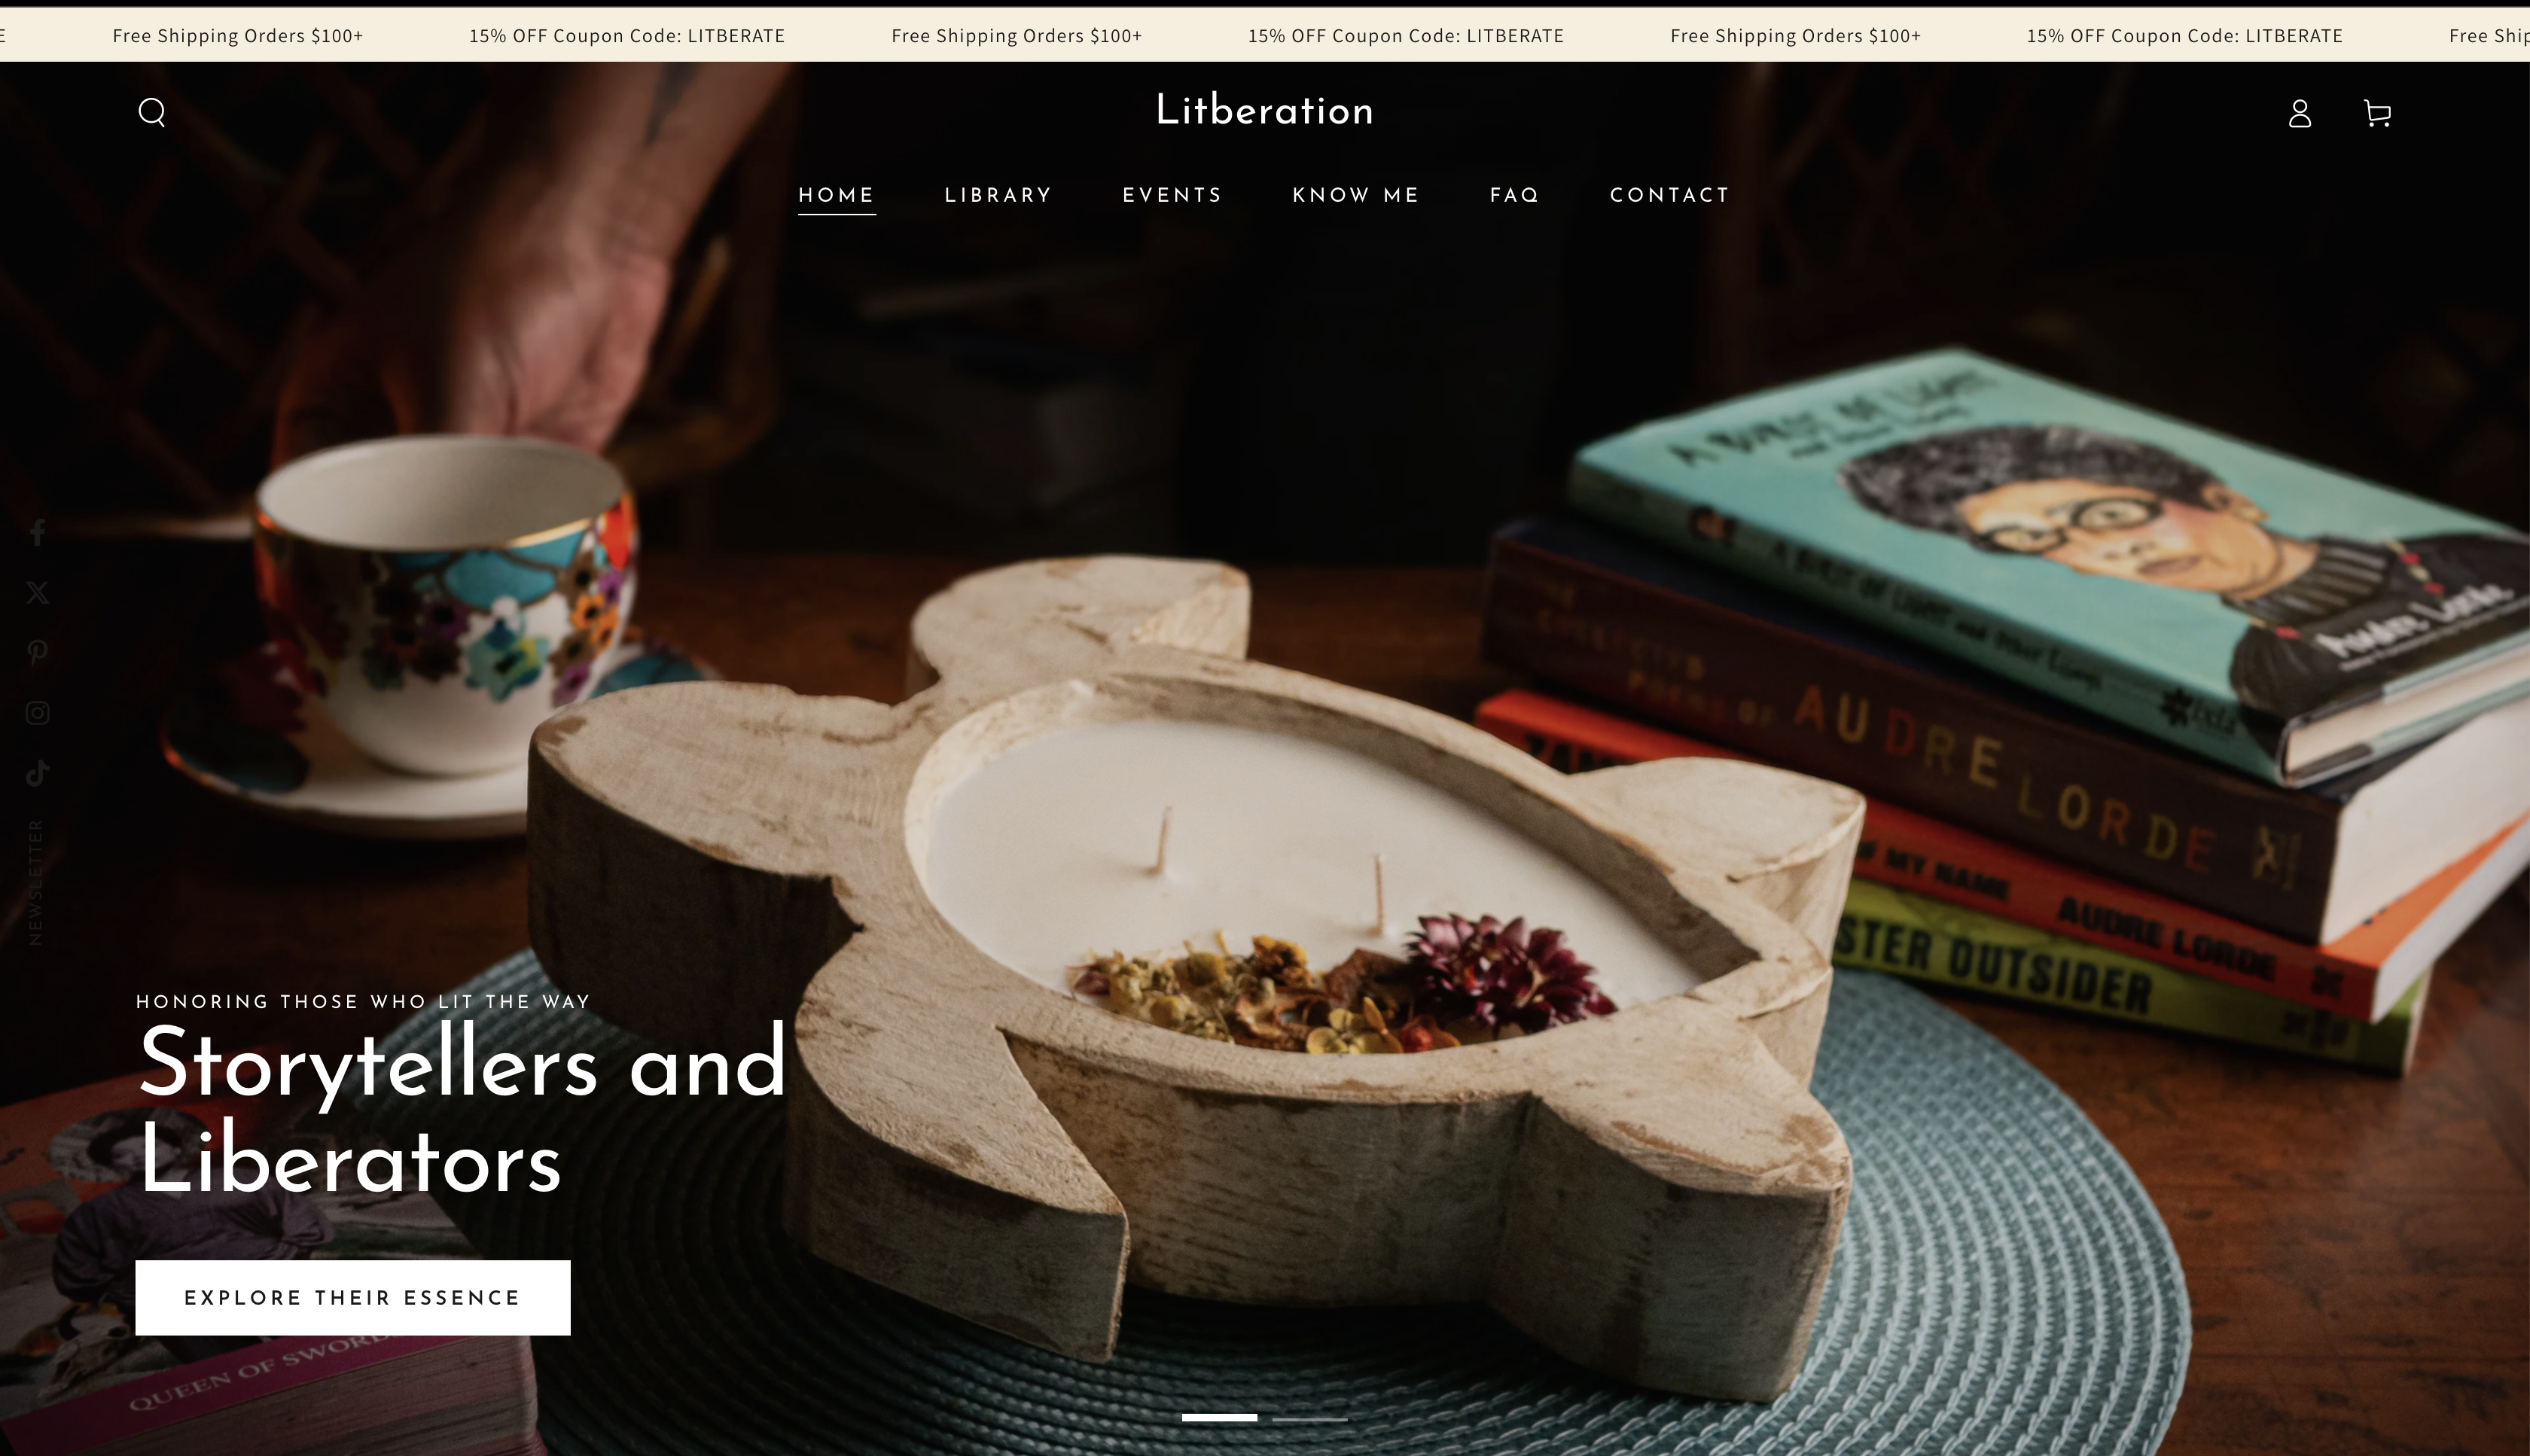Visit the Facebook social icon
This screenshot has width=2530, height=1456.
(x=38, y=532)
